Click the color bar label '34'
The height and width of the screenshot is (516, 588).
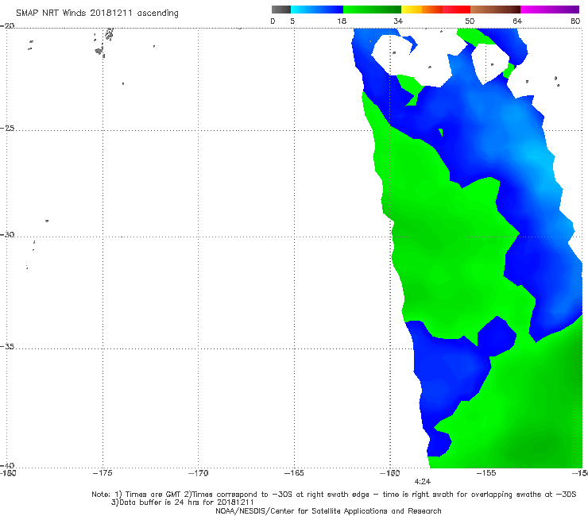(398, 21)
